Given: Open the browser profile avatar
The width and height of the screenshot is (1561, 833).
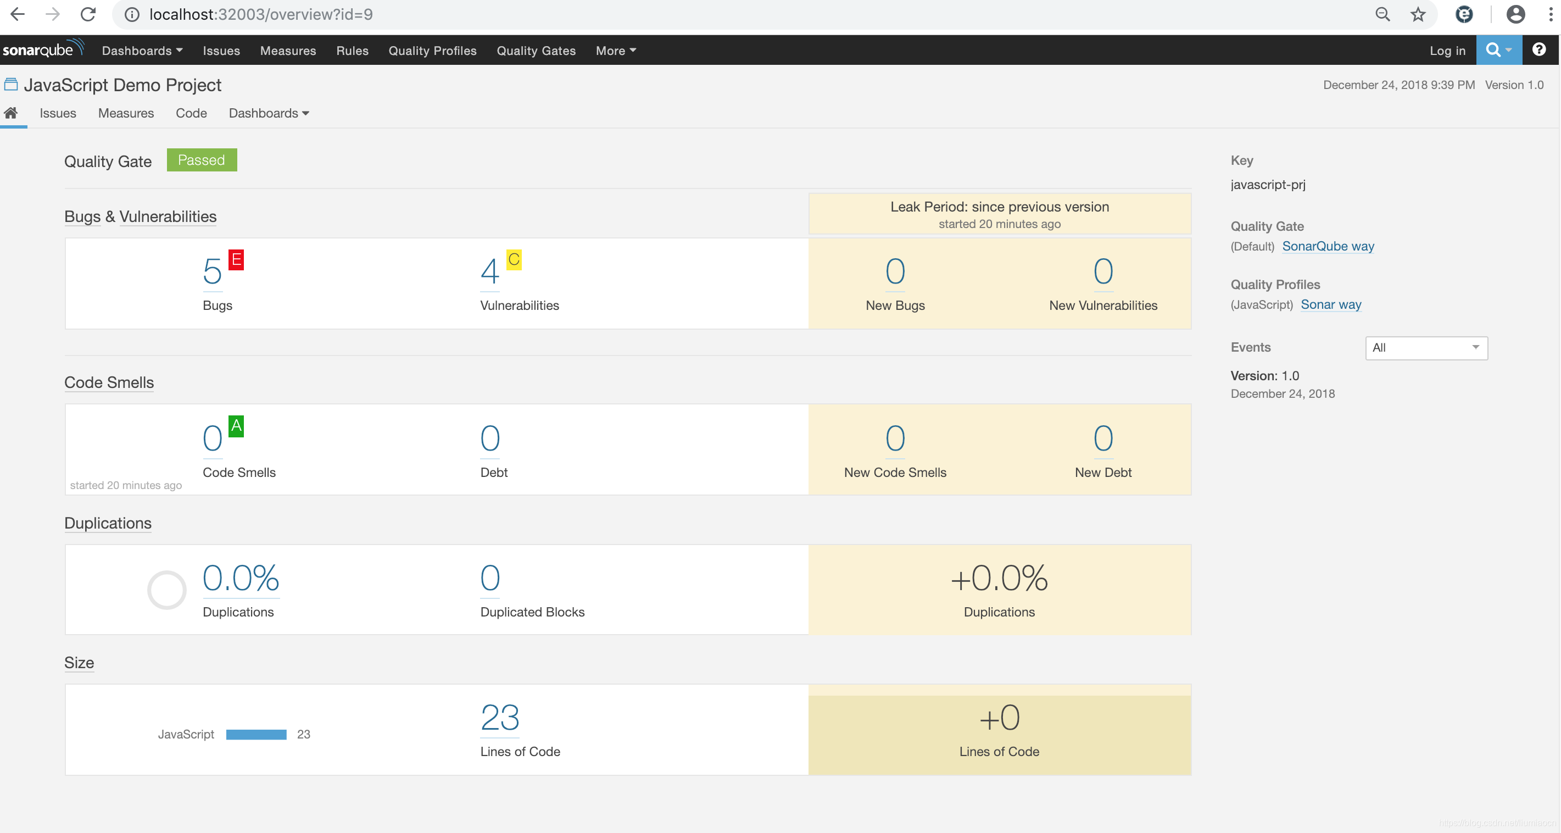Looking at the screenshot, I should click(x=1515, y=14).
